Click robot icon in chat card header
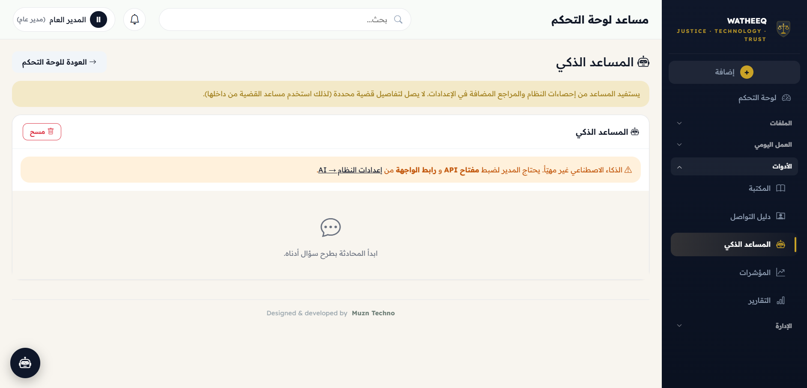The height and width of the screenshot is (388, 807). pos(635,132)
